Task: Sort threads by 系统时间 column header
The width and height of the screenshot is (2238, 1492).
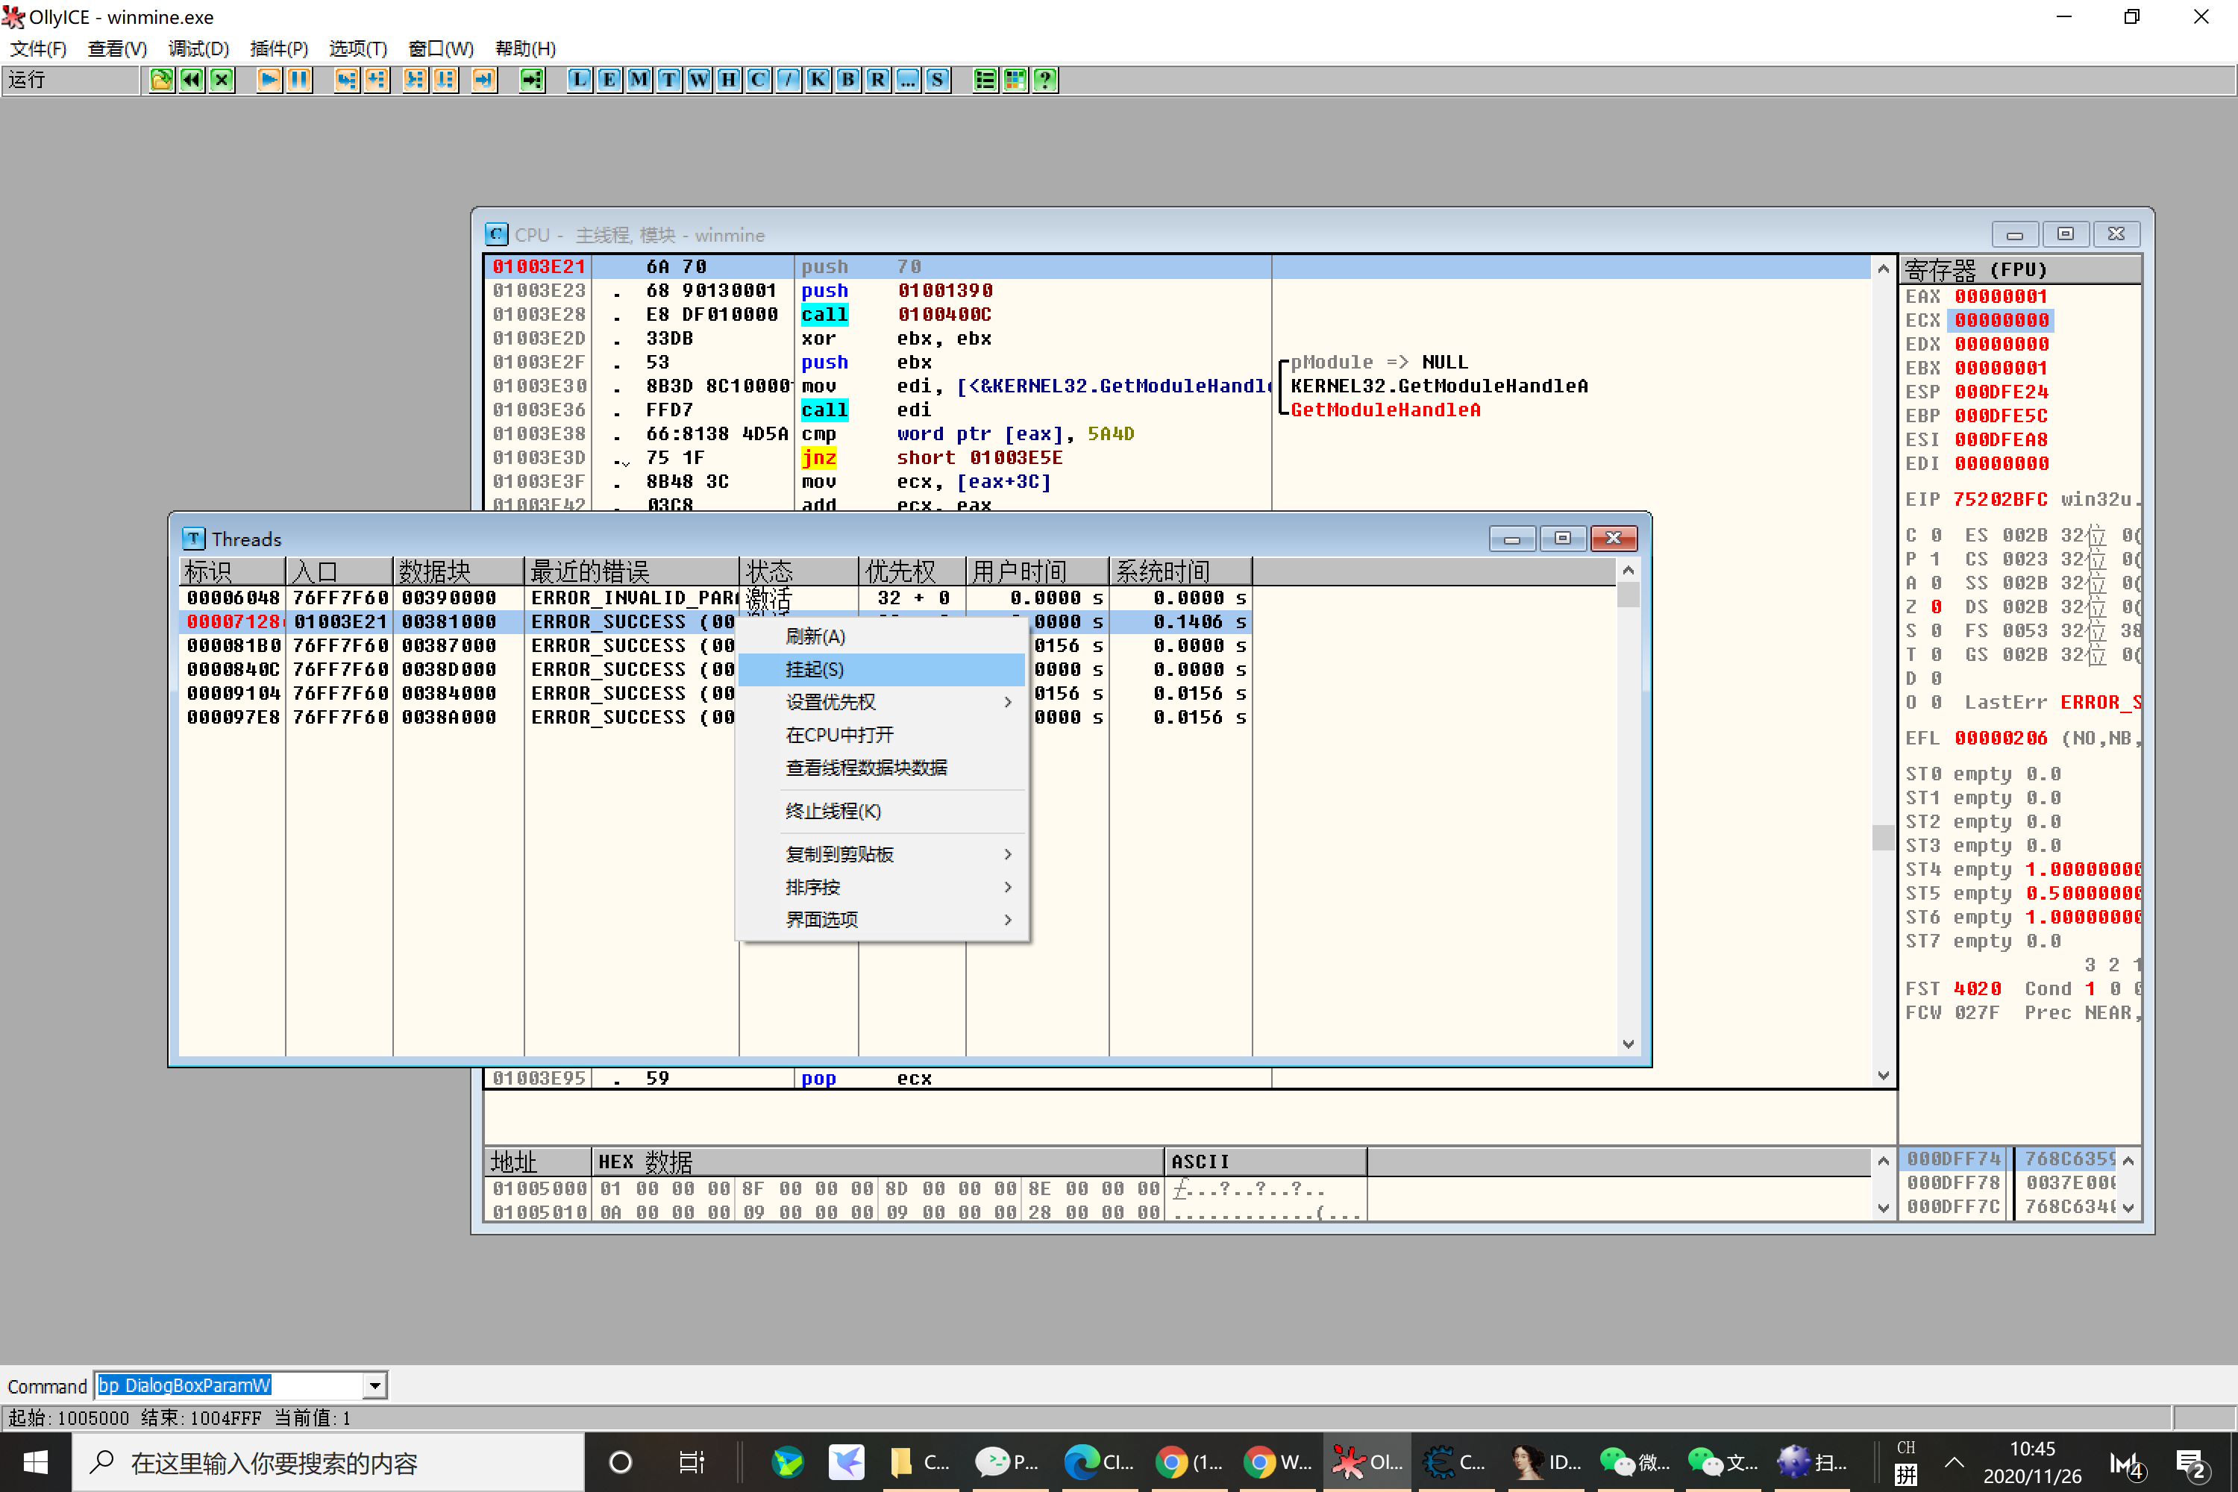Action: click(1181, 571)
